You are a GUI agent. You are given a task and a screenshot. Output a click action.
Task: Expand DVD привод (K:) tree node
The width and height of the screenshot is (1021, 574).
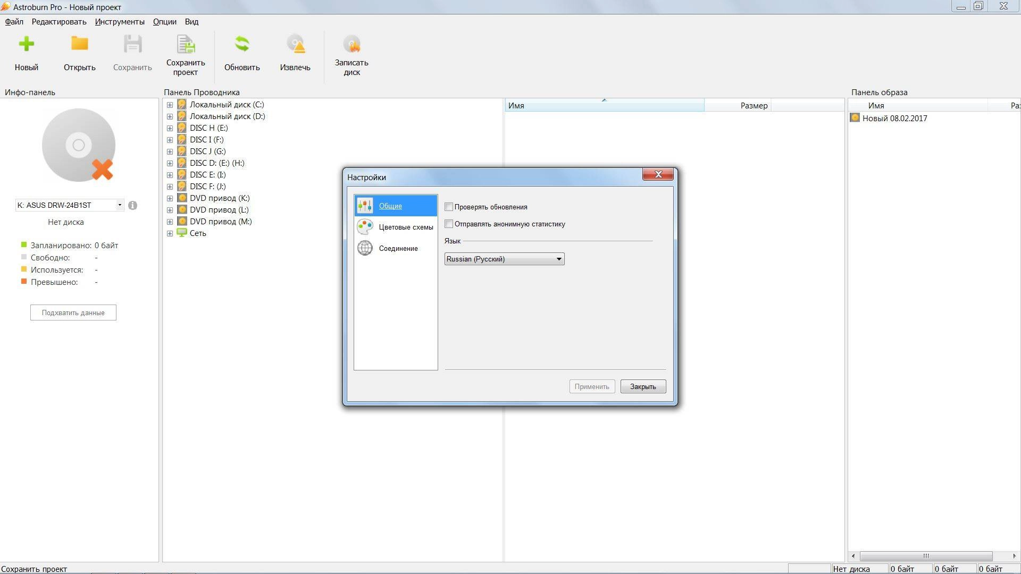click(170, 198)
